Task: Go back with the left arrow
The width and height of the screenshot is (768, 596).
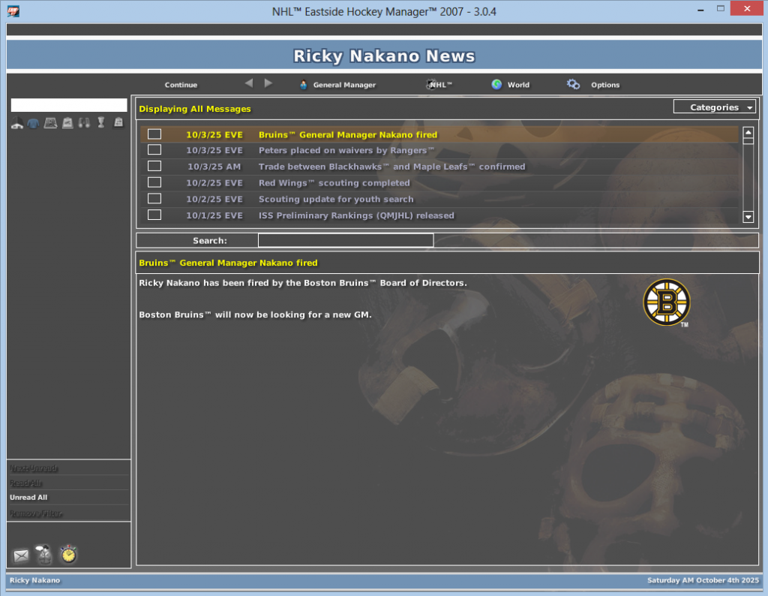Action: click(249, 83)
